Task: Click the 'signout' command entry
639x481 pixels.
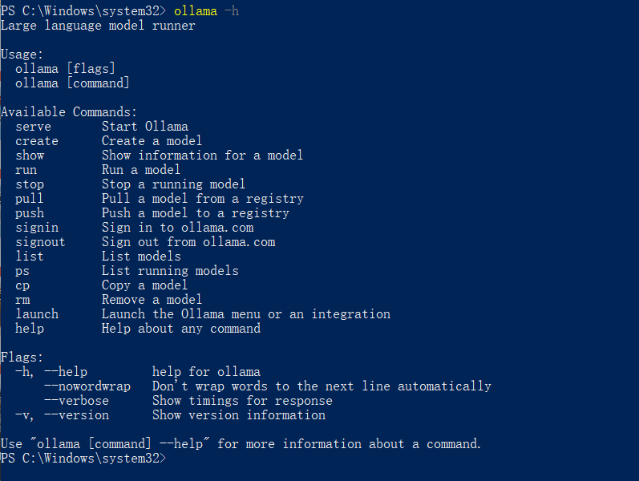Action: [40, 242]
